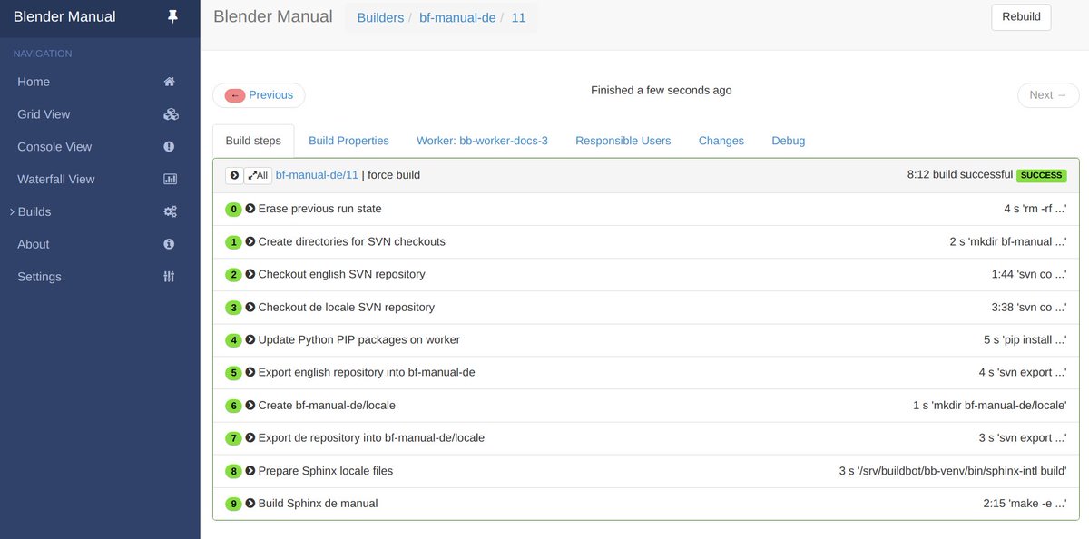Image resolution: width=1089 pixels, height=539 pixels.
Task: Expand step 0 Erase previous run state
Action: tap(250, 209)
